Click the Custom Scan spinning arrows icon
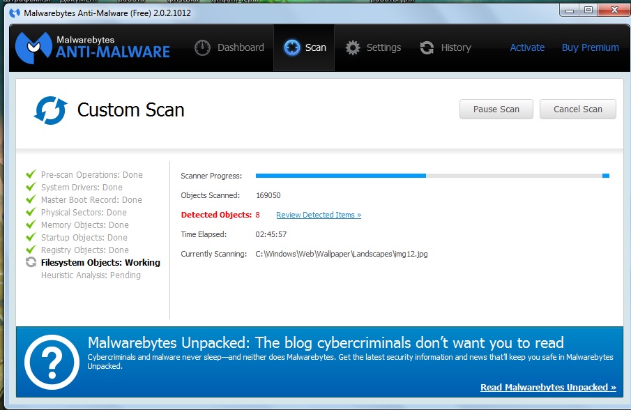The width and height of the screenshot is (631, 410). 50,110
